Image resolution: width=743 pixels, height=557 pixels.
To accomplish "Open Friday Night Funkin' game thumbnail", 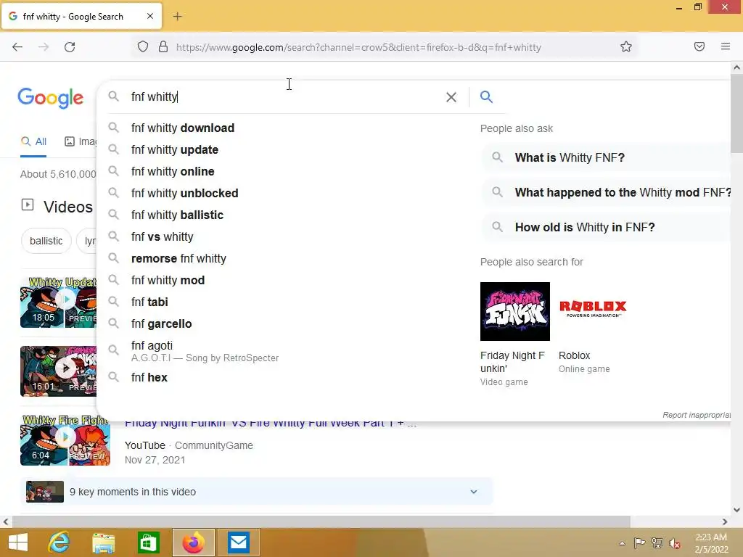I will click(515, 312).
